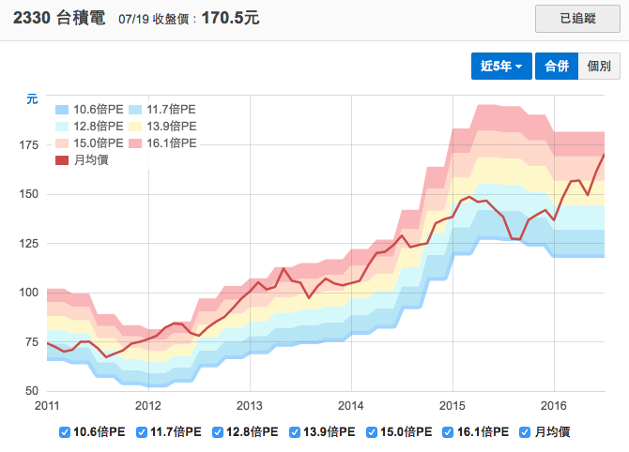The height and width of the screenshot is (452, 629).
Task: Uncheck the 10.6倍PE checkbox
Action: (64, 432)
